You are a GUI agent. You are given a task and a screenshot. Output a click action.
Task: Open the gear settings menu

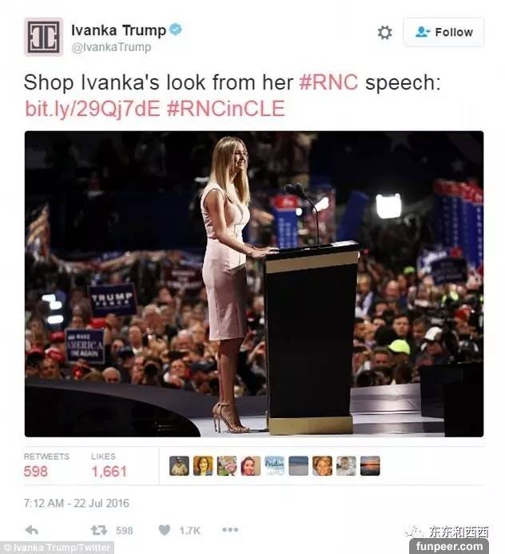coord(384,33)
